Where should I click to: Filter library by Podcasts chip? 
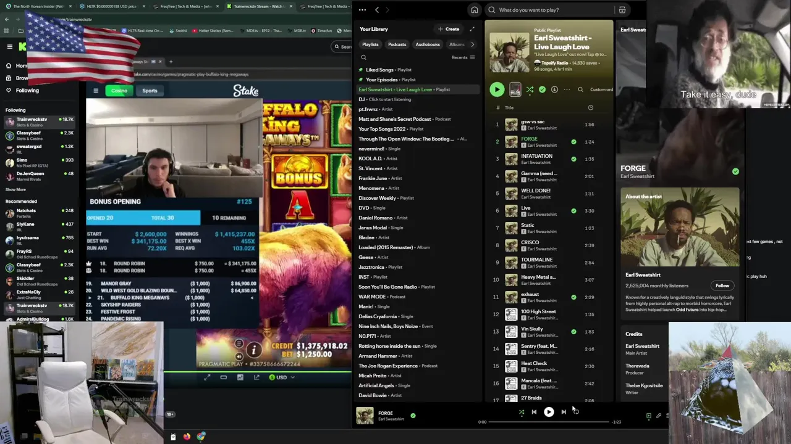[x=397, y=44]
